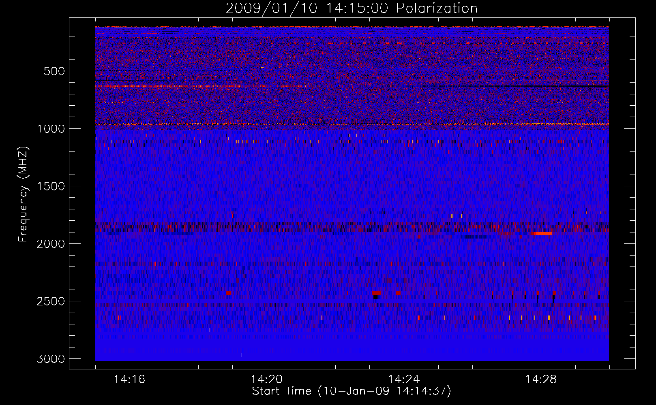
Task: Click the plot title '2009/01/10 14:15:00 Polarization'
Action: (352, 8)
